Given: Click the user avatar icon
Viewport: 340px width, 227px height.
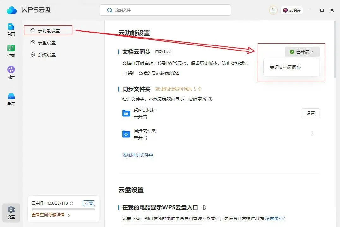Looking at the screenshot, I should [273, 10].
